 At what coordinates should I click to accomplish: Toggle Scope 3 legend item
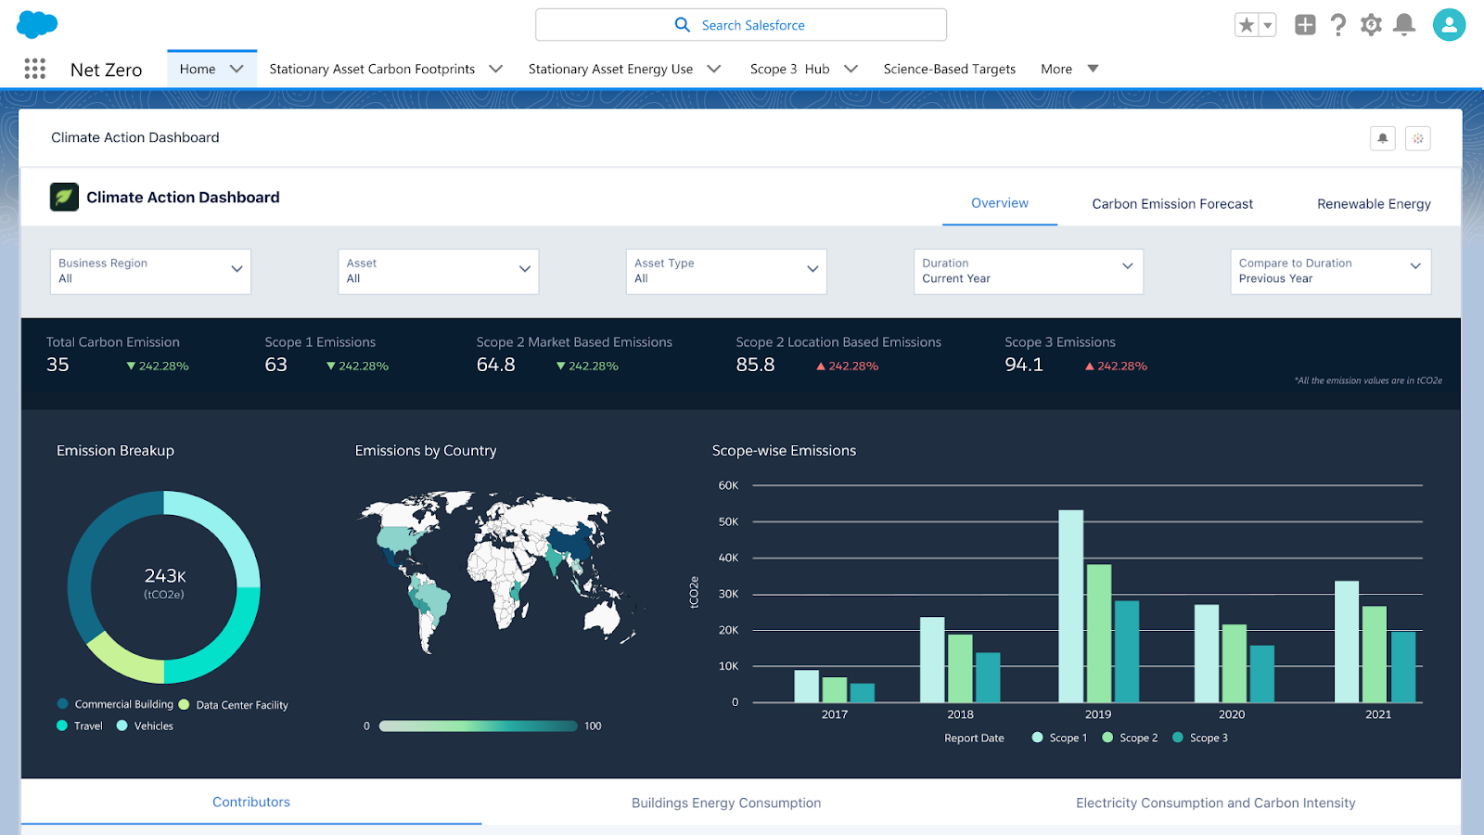[x=1200, y=738]
